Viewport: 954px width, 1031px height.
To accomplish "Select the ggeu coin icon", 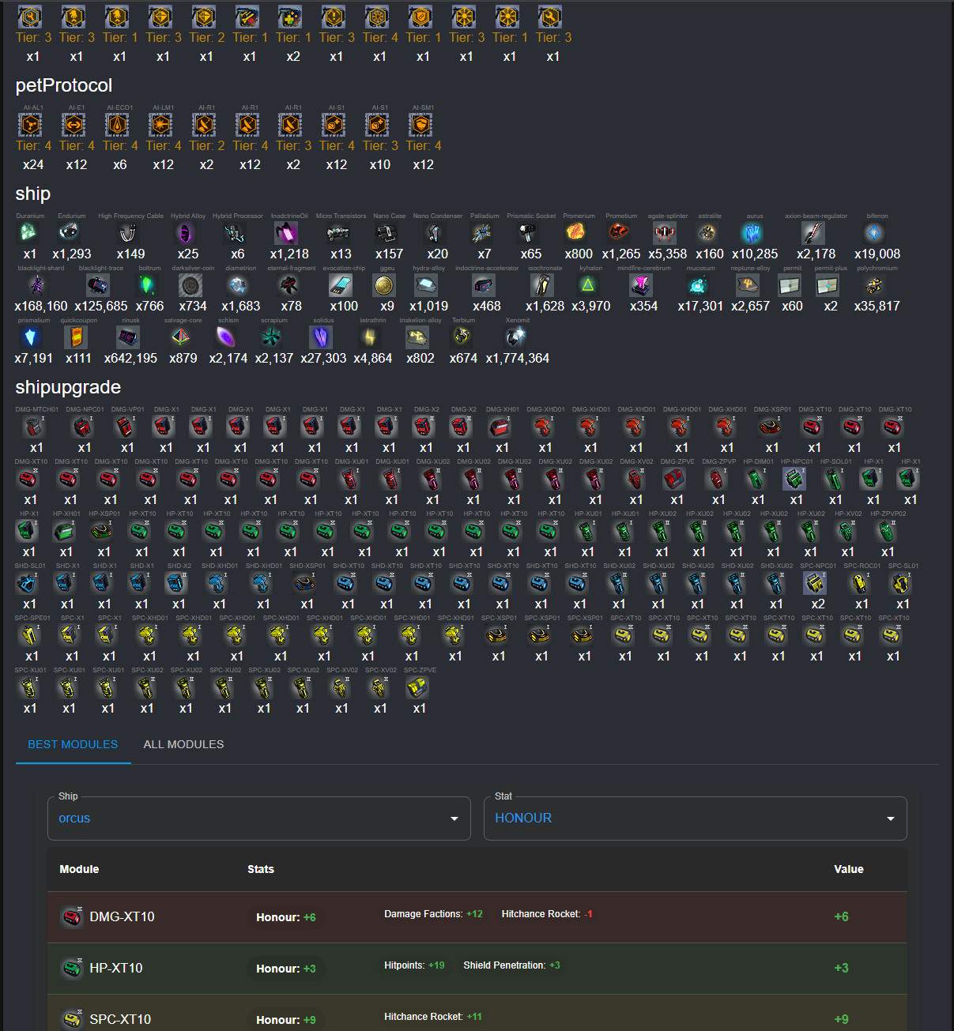I will pos(386,284).
